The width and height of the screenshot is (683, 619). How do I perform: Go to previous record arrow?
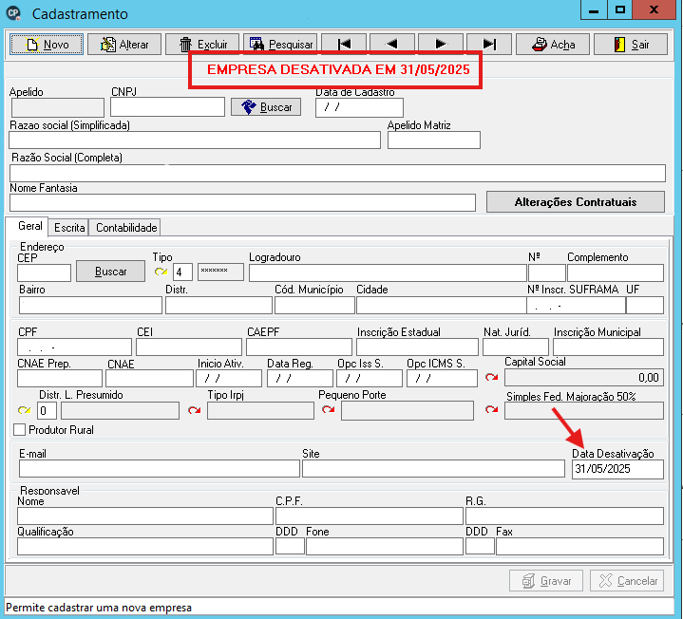[392, 44]
